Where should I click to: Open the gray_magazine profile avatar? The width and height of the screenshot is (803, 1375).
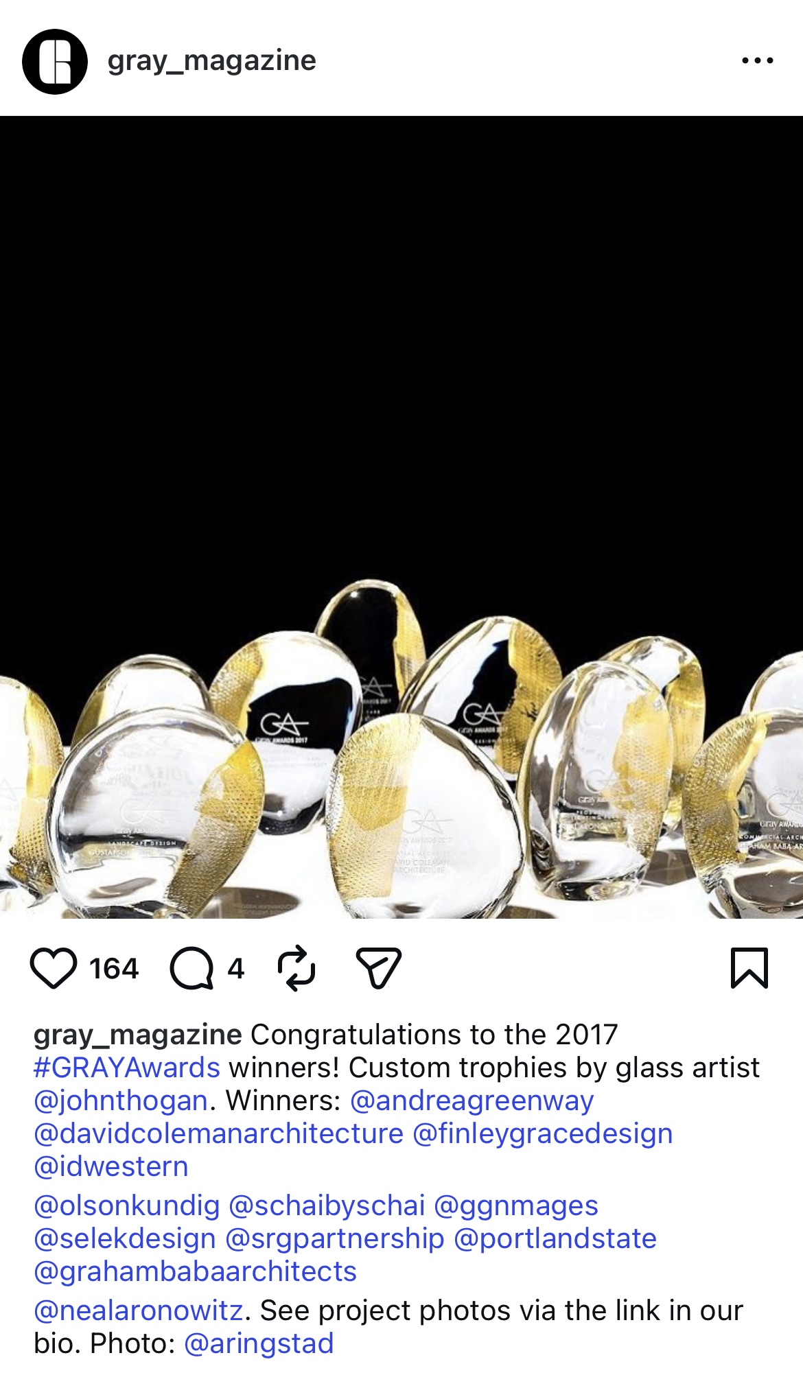pyautogui.click(x=55, y=61)
